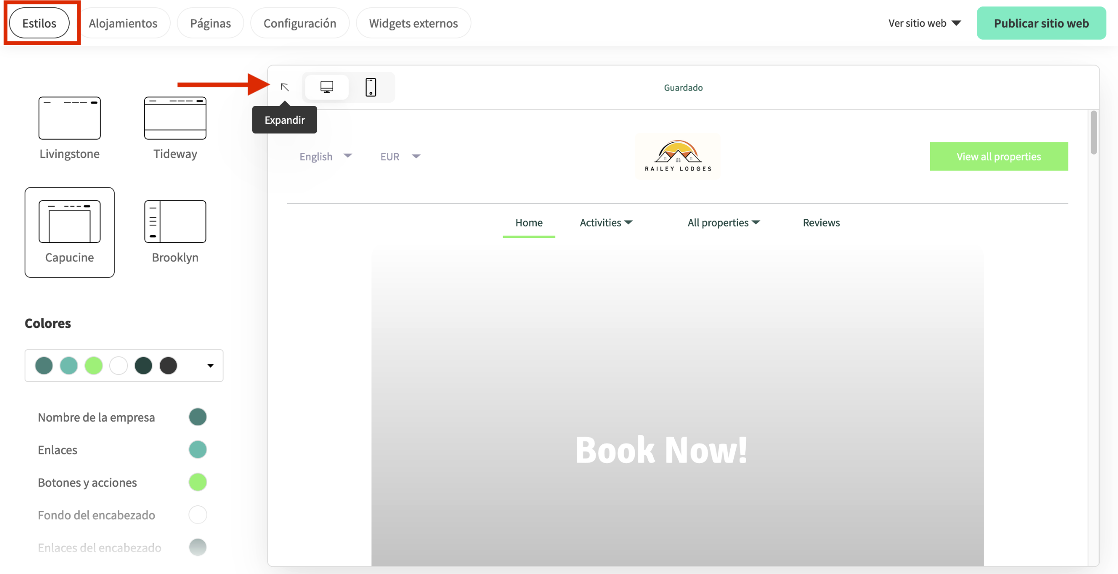Switch preview to desktop view
The image size is (1118, 574).
coord(327,87)
